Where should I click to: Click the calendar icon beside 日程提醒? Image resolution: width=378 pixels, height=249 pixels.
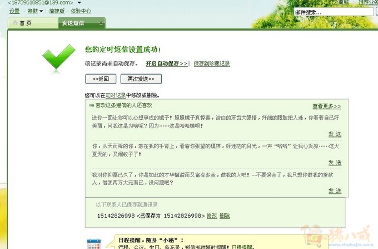[x=94, y=243]
